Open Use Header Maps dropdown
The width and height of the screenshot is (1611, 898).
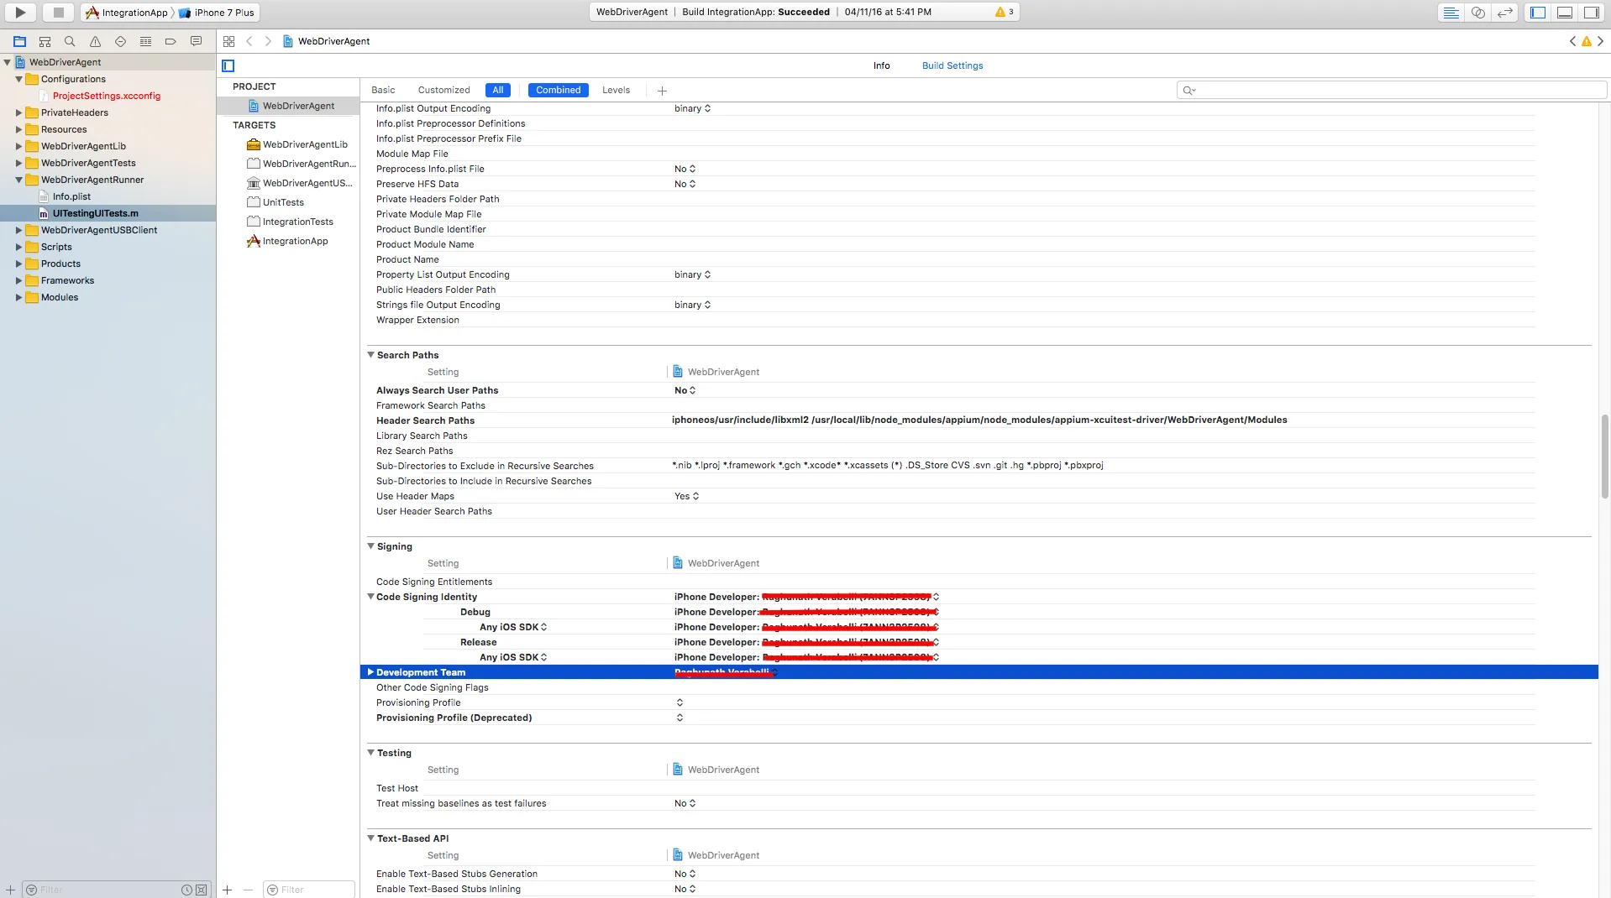(x=686, y=496)
